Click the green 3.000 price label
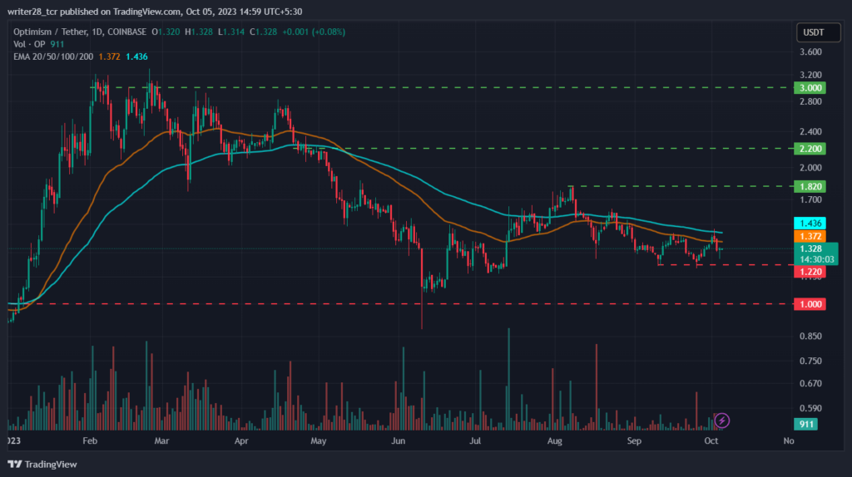 click(810, 88)
